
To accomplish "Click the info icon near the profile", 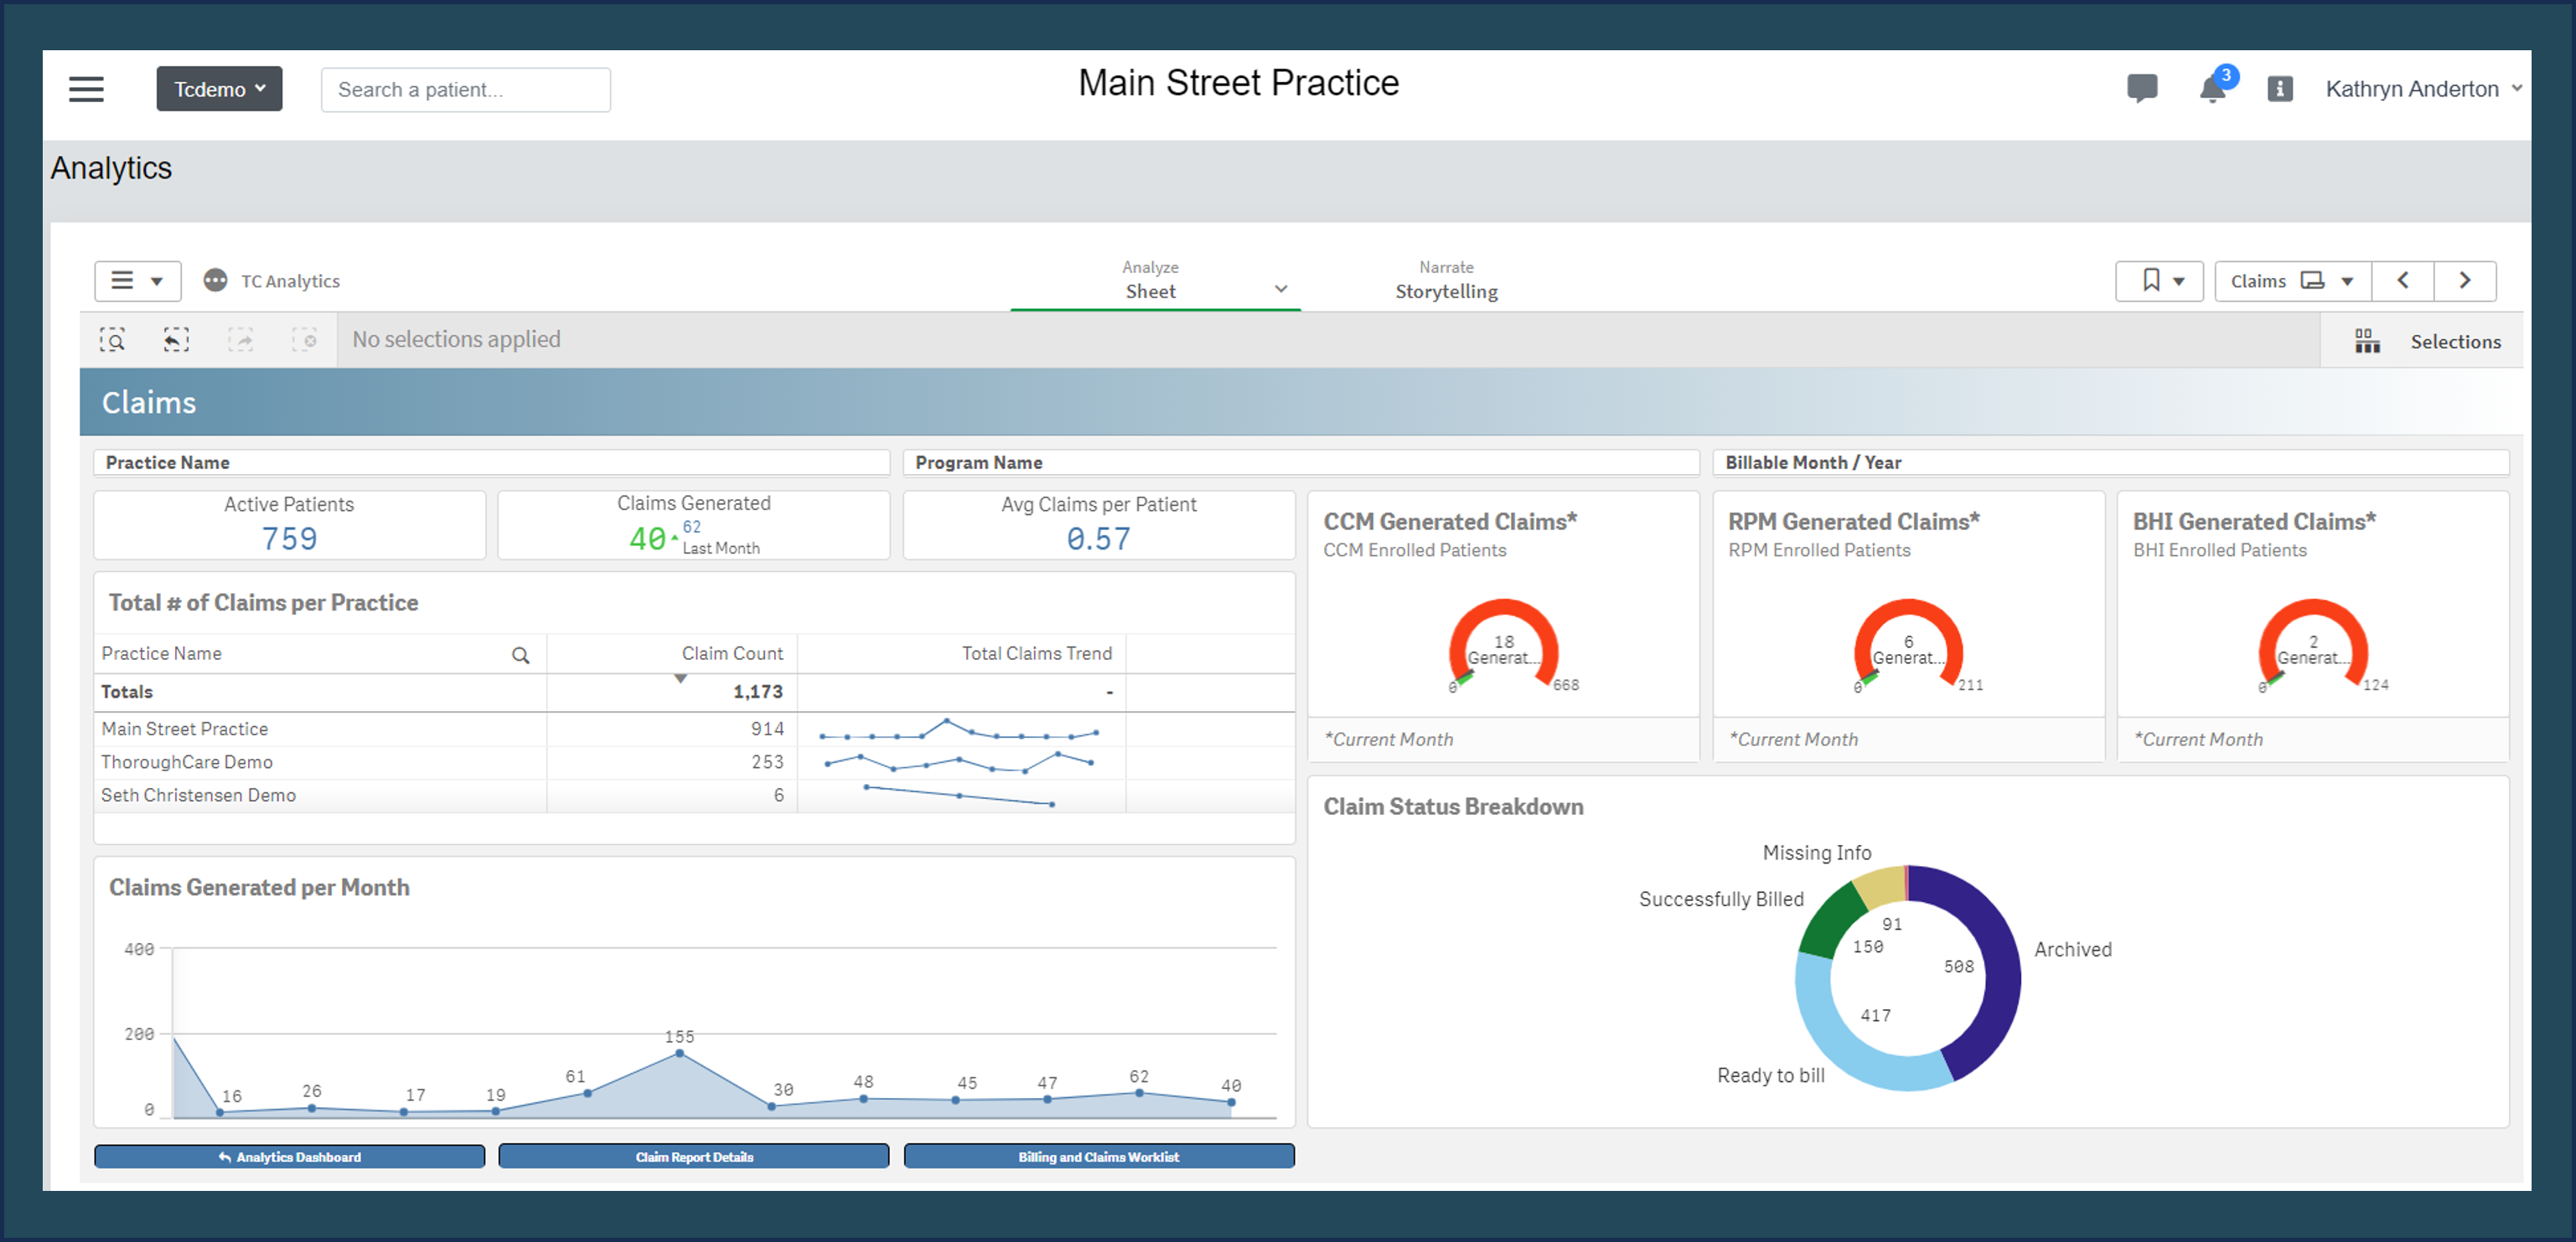I will tap(2280, 89).
